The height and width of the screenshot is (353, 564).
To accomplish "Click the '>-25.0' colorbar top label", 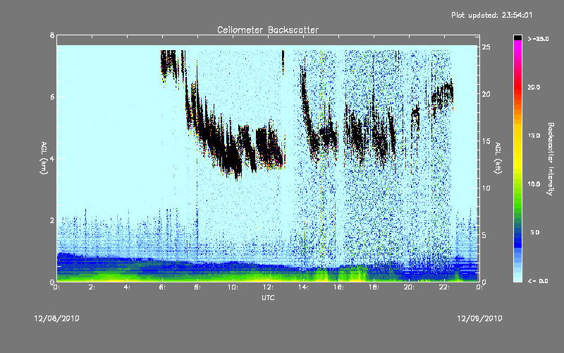I will [x=538, y=39].
